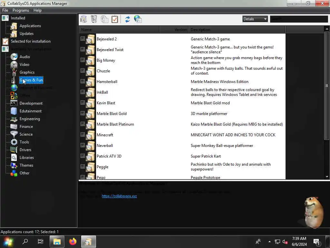
Task: Click the Office category icon
Action: click(14, 96)
